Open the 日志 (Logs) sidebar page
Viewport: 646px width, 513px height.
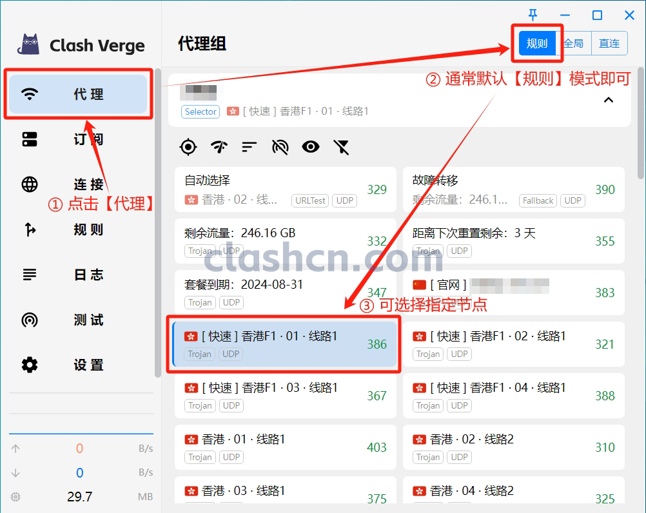point(78,275)
